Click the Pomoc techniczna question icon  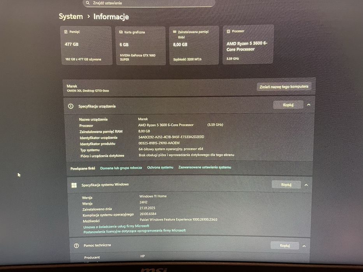pos(76,246)
